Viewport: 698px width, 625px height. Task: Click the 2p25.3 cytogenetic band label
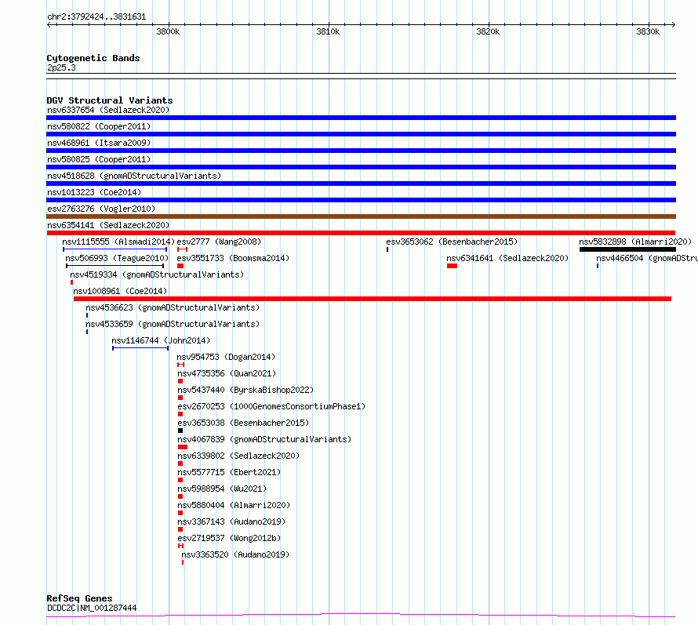tap(61, 67)
